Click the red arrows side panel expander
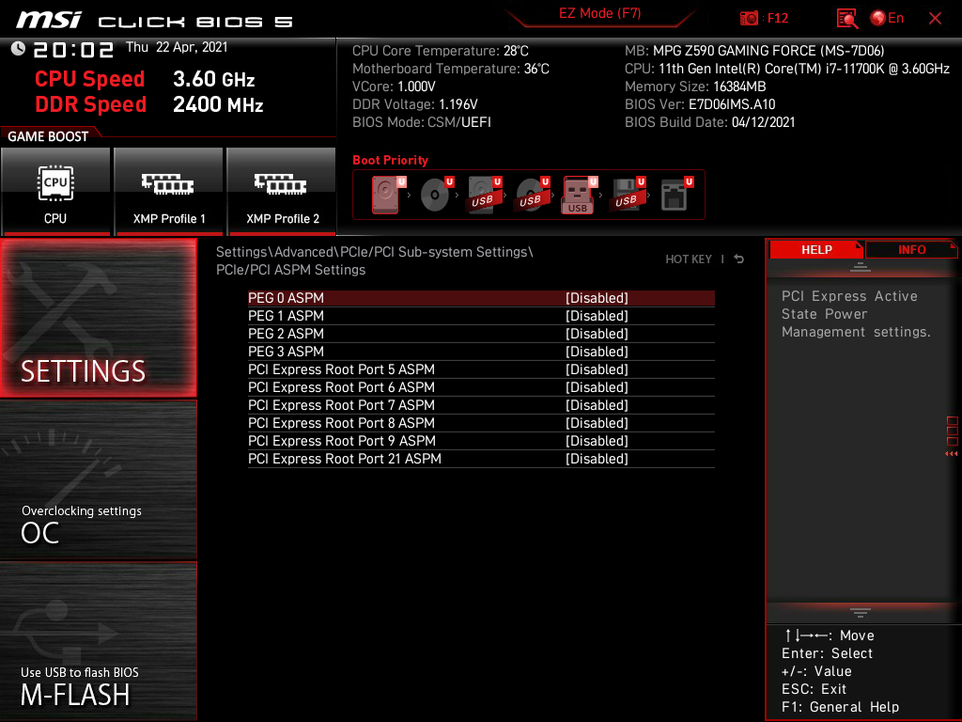Screen dimensions: 962x722 coord(951,454)
